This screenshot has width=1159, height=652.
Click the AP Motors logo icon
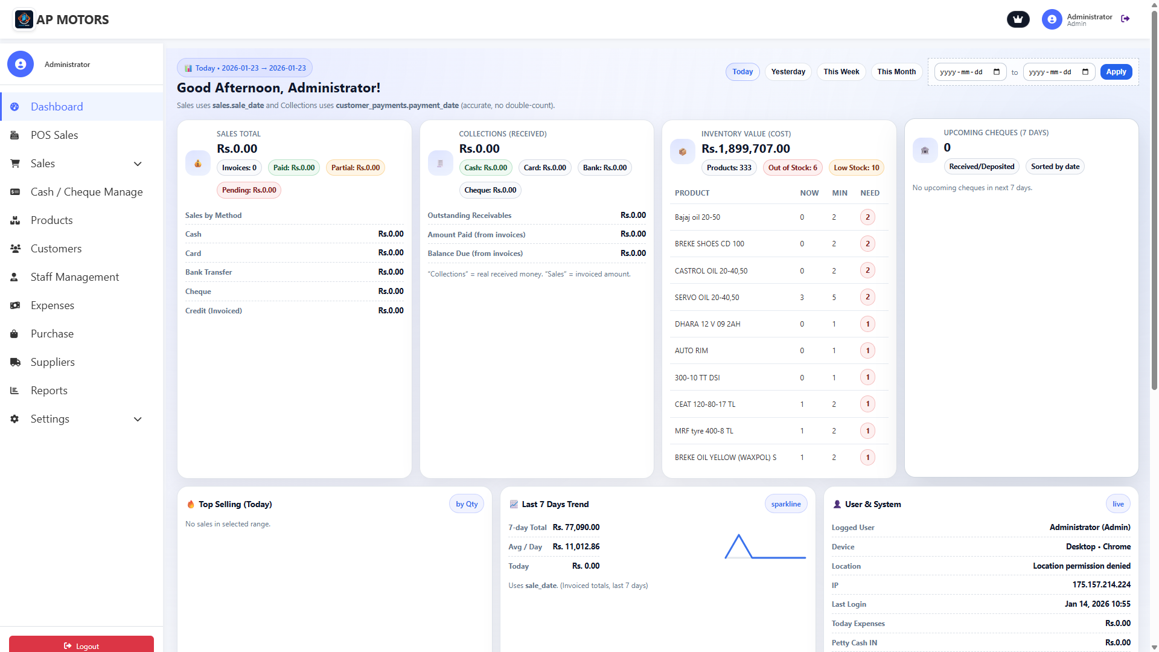point(24,19)
